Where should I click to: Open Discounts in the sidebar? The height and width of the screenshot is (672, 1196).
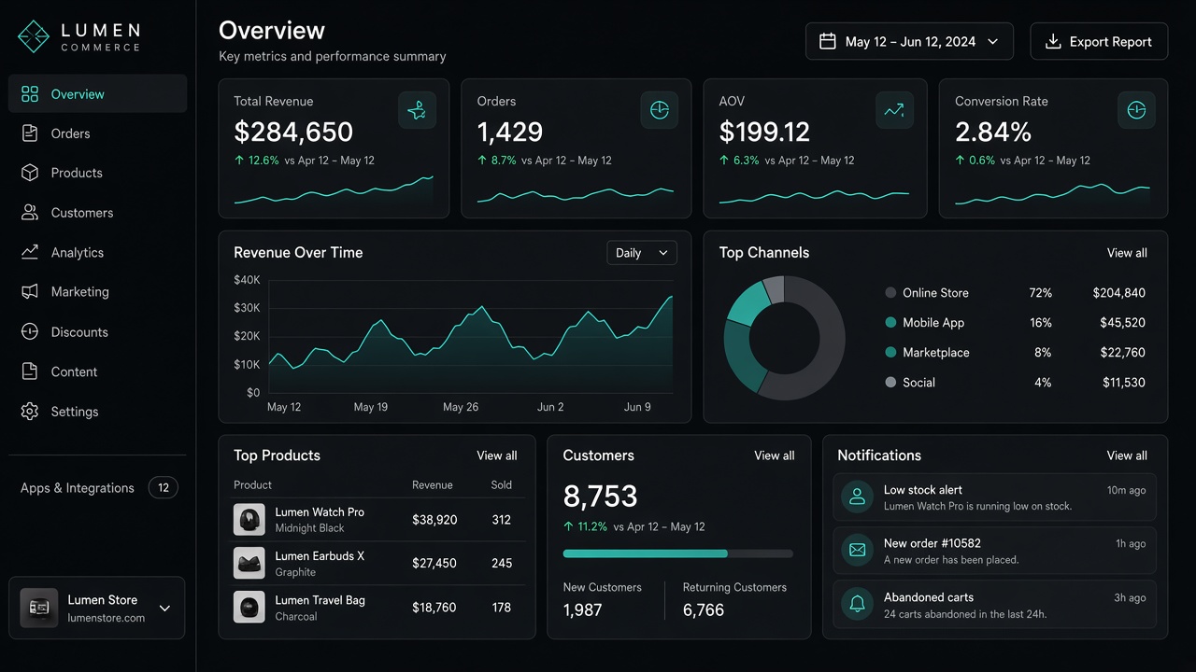pos(98,331)
